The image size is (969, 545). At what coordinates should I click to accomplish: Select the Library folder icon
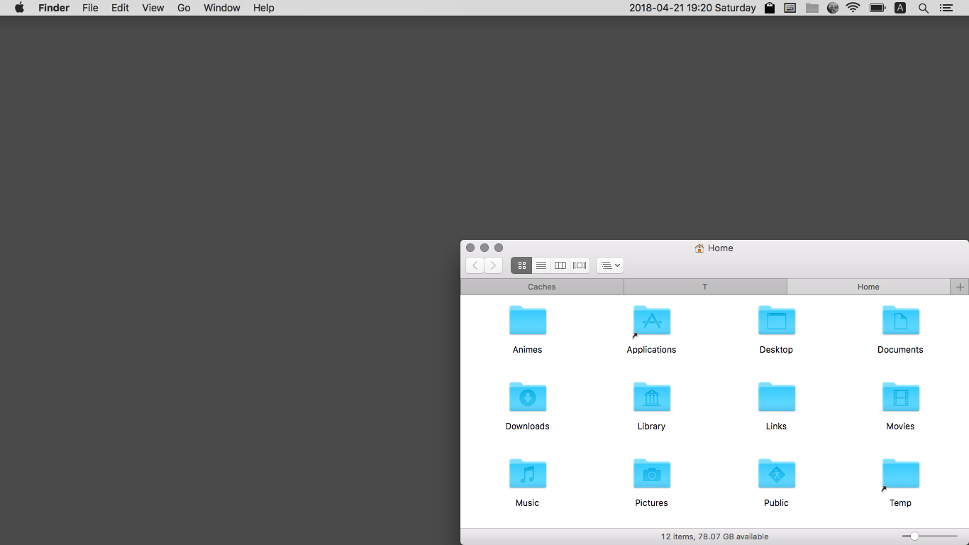click(x=651, y=397)
